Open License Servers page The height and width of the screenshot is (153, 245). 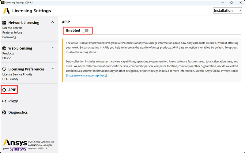pyautogui.click(x=12, y=28)
